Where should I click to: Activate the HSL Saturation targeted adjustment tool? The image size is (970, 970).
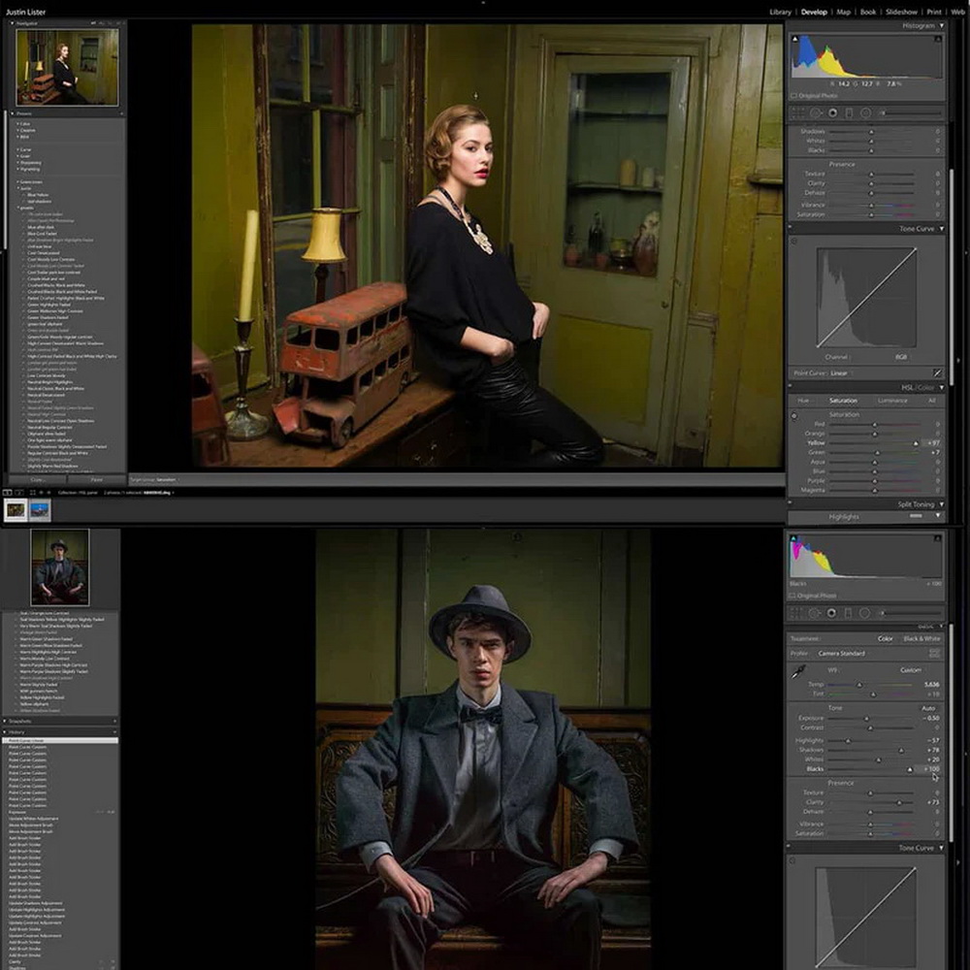(x=794, y=415)
